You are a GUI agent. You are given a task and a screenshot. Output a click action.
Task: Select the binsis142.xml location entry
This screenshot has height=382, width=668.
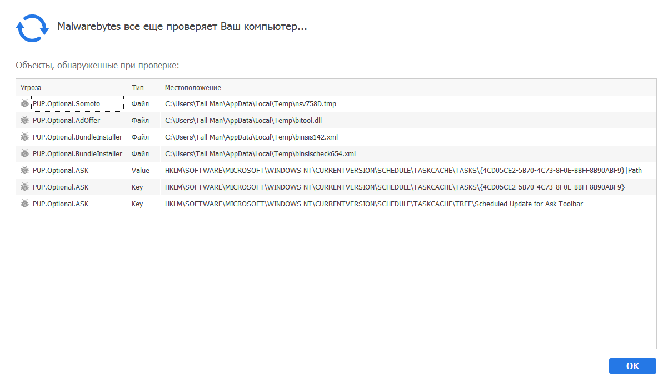click(x=251, y=137)
